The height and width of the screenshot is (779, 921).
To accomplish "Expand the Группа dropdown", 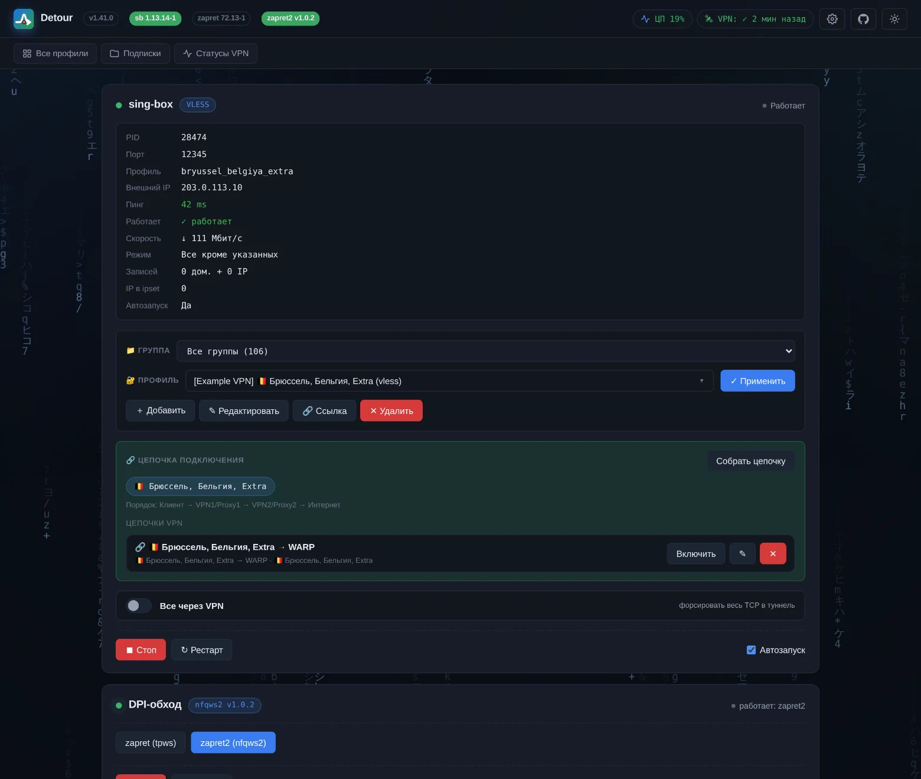I will pos(485,351).
